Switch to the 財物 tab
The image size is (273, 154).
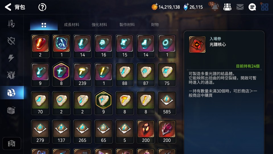pyautogui.click(x=155, y=25)
